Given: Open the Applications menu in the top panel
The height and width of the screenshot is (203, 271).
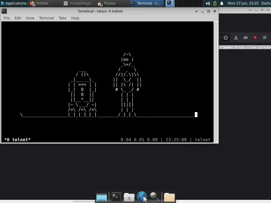Looking at the screenshot, I should [14, 3].
